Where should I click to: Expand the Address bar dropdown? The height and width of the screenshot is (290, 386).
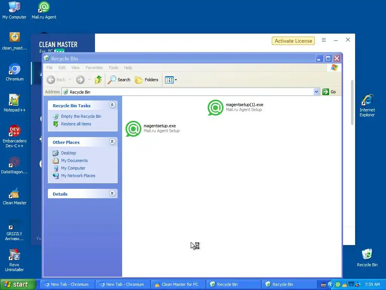[x=316, y=92]
